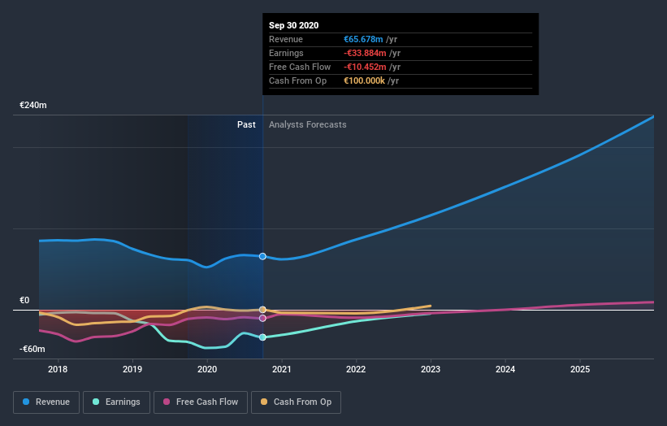This screenshot has height=426, width=667.
Task: Select the Earnings data point marker on teal line
Action: pyautogui.click(x=262, y=337)
